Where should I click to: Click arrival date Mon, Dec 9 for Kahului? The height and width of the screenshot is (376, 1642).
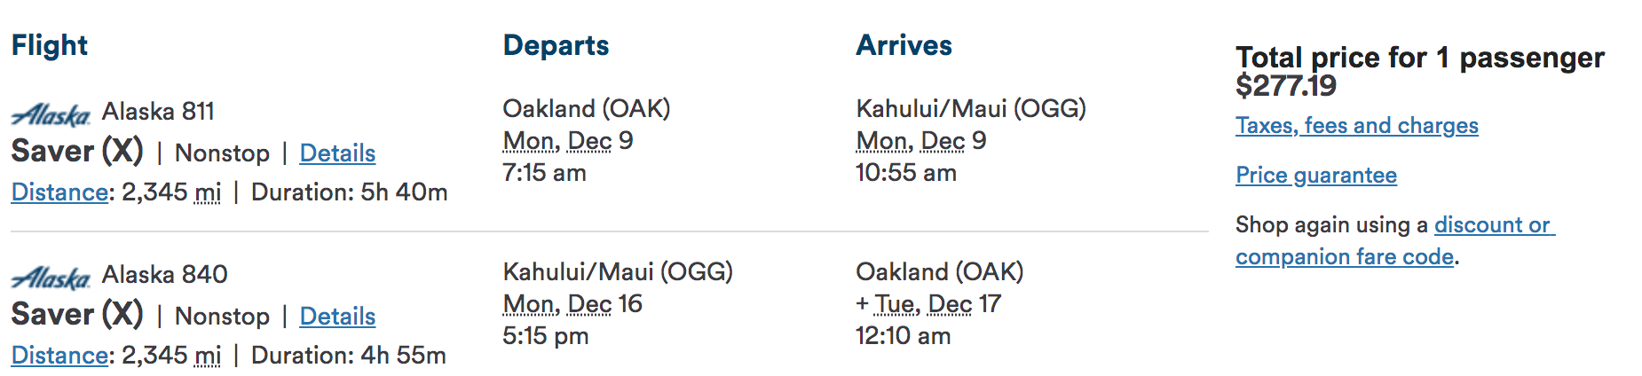[x=921, y=141]
